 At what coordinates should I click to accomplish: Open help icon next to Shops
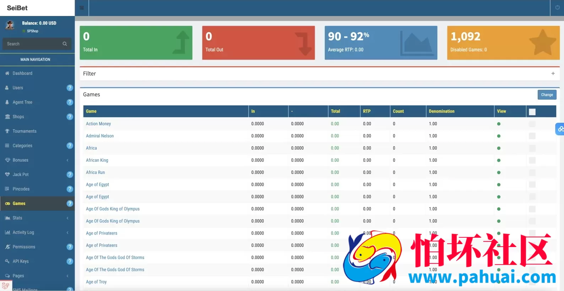click(70, 117)
